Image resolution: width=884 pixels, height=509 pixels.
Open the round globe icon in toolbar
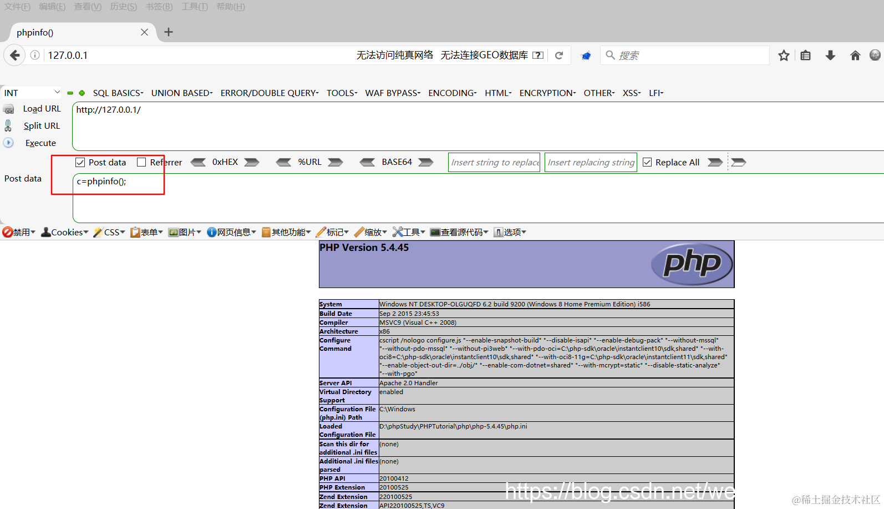coord(875,55)
